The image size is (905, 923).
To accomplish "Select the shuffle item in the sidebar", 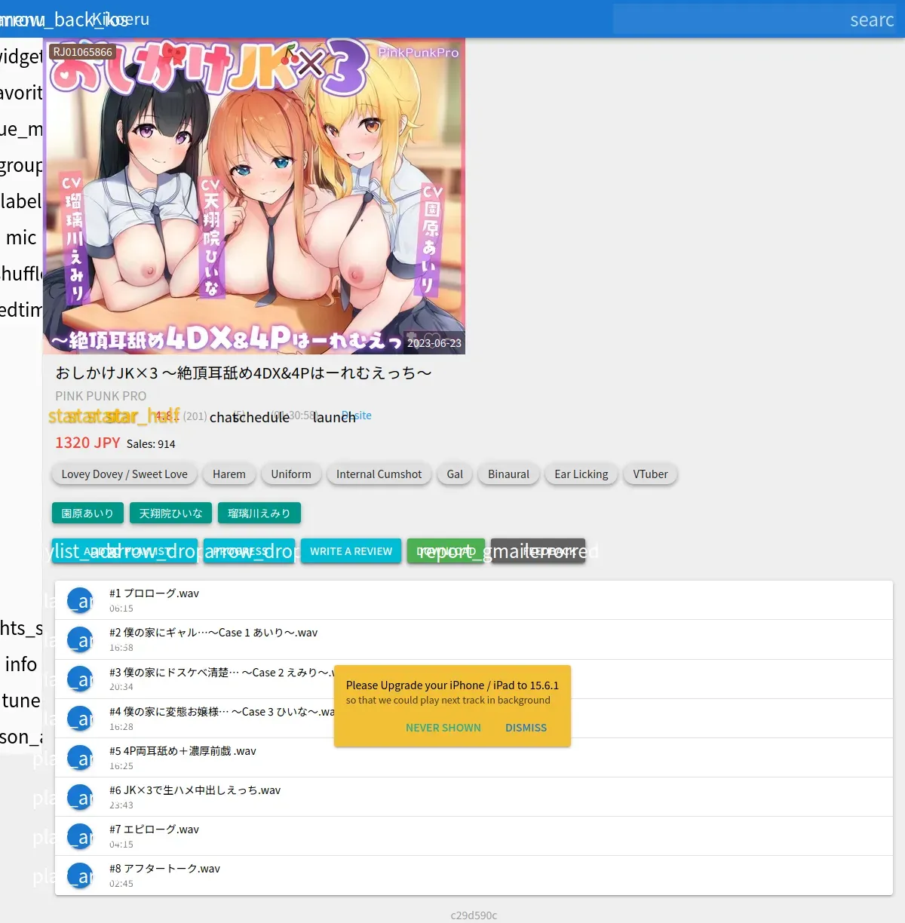I will click(x=21, y=274).
